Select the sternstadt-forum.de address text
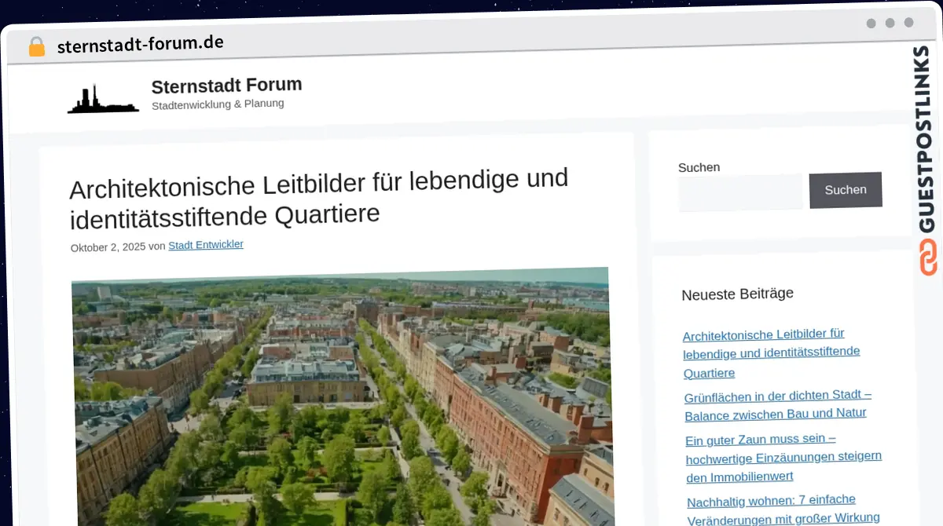Image resolution: width=943 pixels, height=526 pixels. [x=140, y=44]
